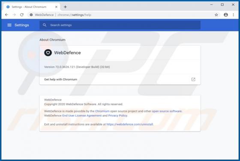This screenshot has height=161, width=240.
Task: Open the Privacy Policy link
Action: [x=118, y=116]
